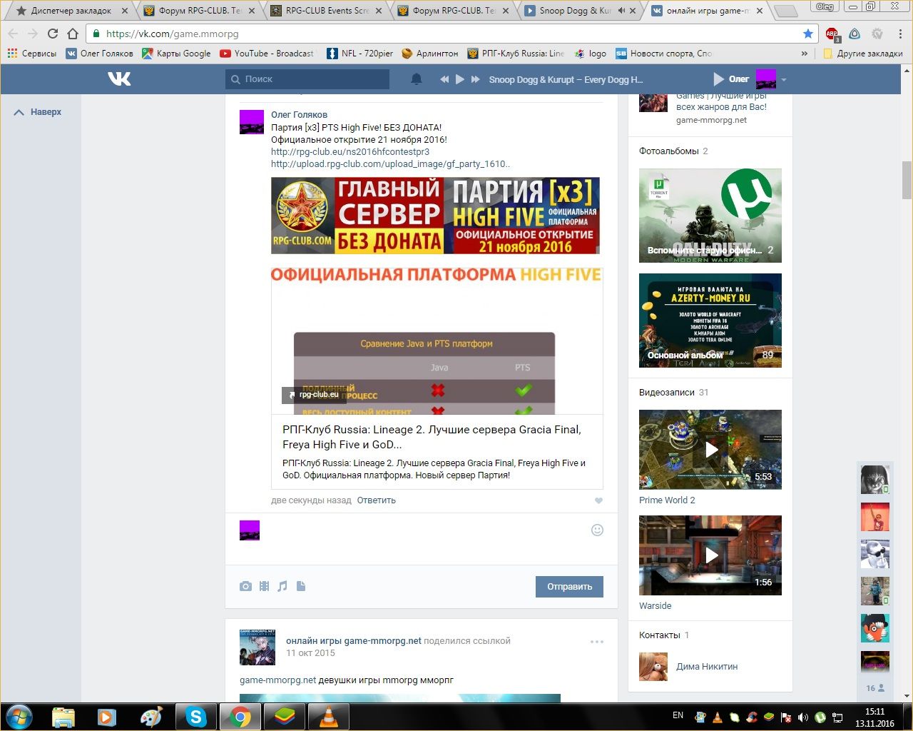
Task: Open the Фотоальбомы section header
Action: 669,151
